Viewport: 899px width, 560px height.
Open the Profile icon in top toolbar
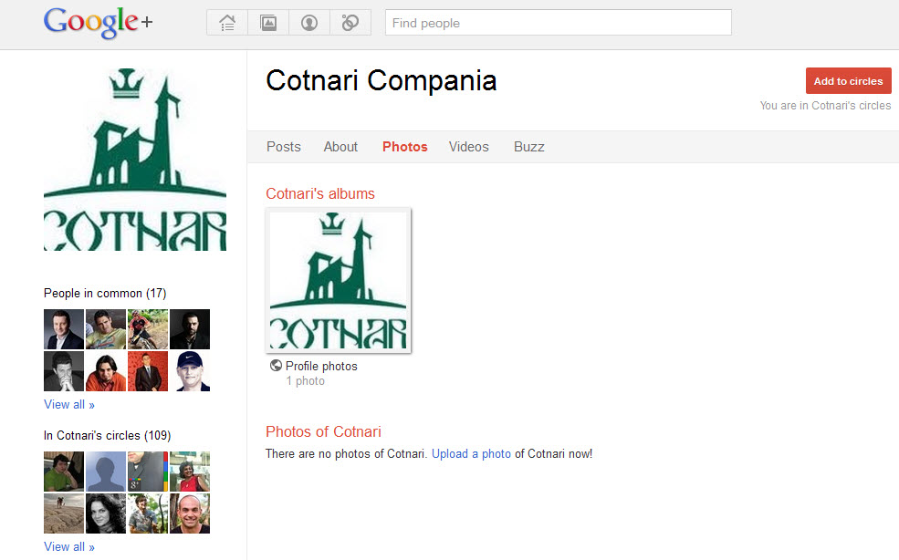coord(309,23)
